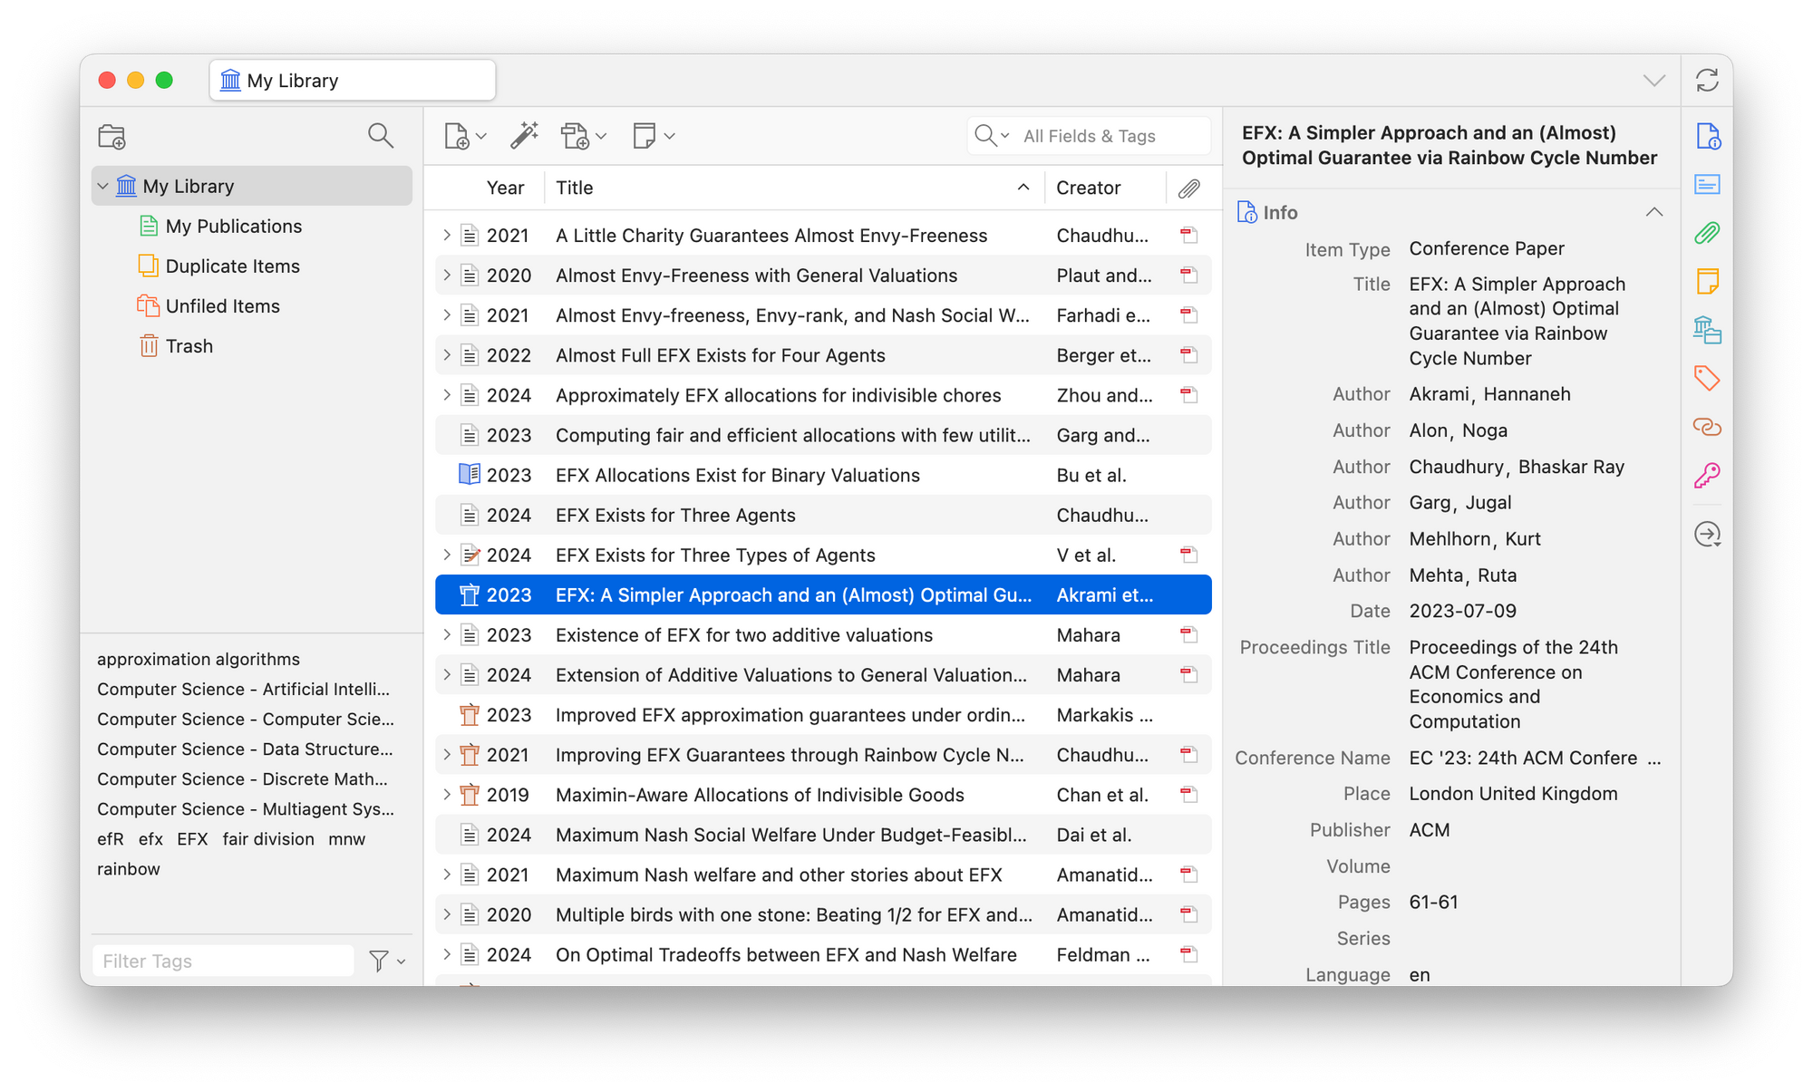
Task: Click the New Item button
Action: (457, 136)
